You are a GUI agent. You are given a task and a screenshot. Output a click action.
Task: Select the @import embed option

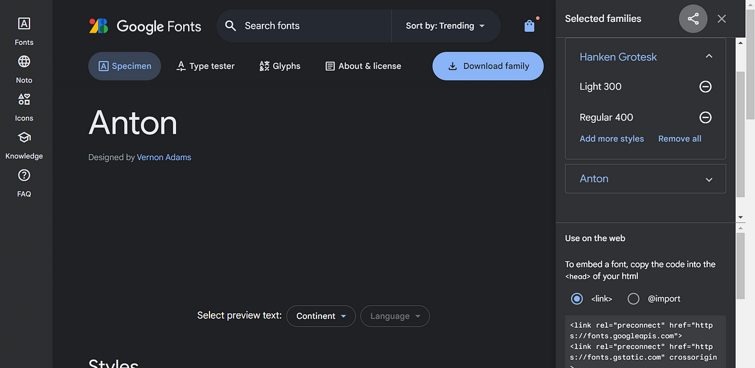click(x=634, y=299)
